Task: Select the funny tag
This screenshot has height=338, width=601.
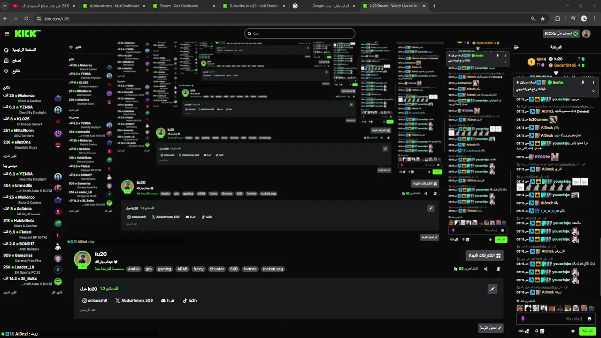Action: pos(199,269)
